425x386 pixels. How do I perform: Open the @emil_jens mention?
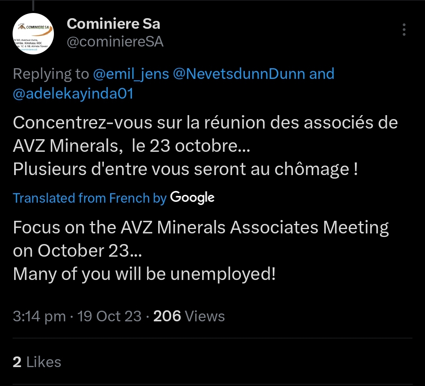pos(131,74)
